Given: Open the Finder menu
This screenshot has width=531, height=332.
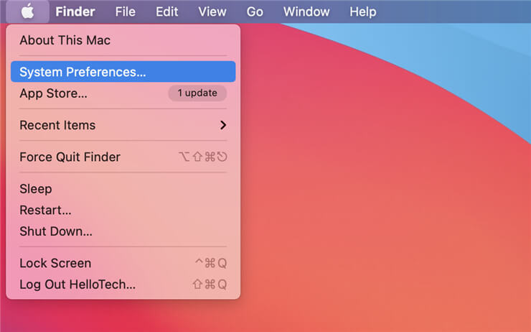Looking at the screenshot, I should point(75,12).
